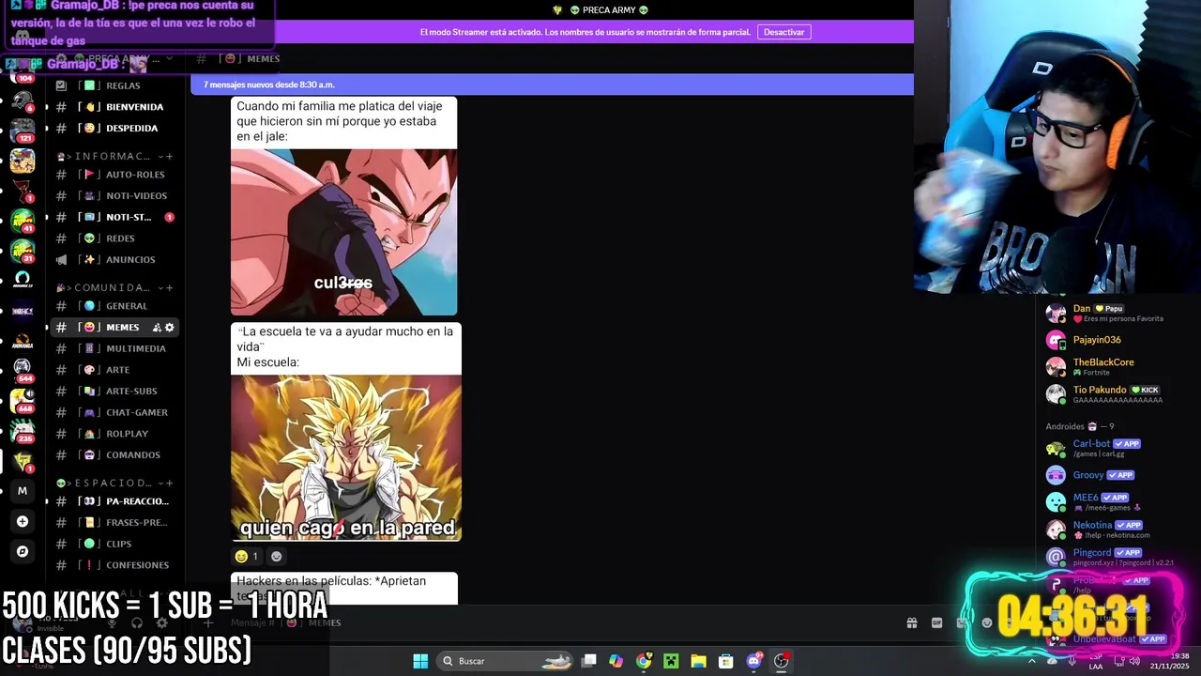Create channel in INFORMAC... category with plus
The image size is (1201, 676).
(x=170, y=156)
